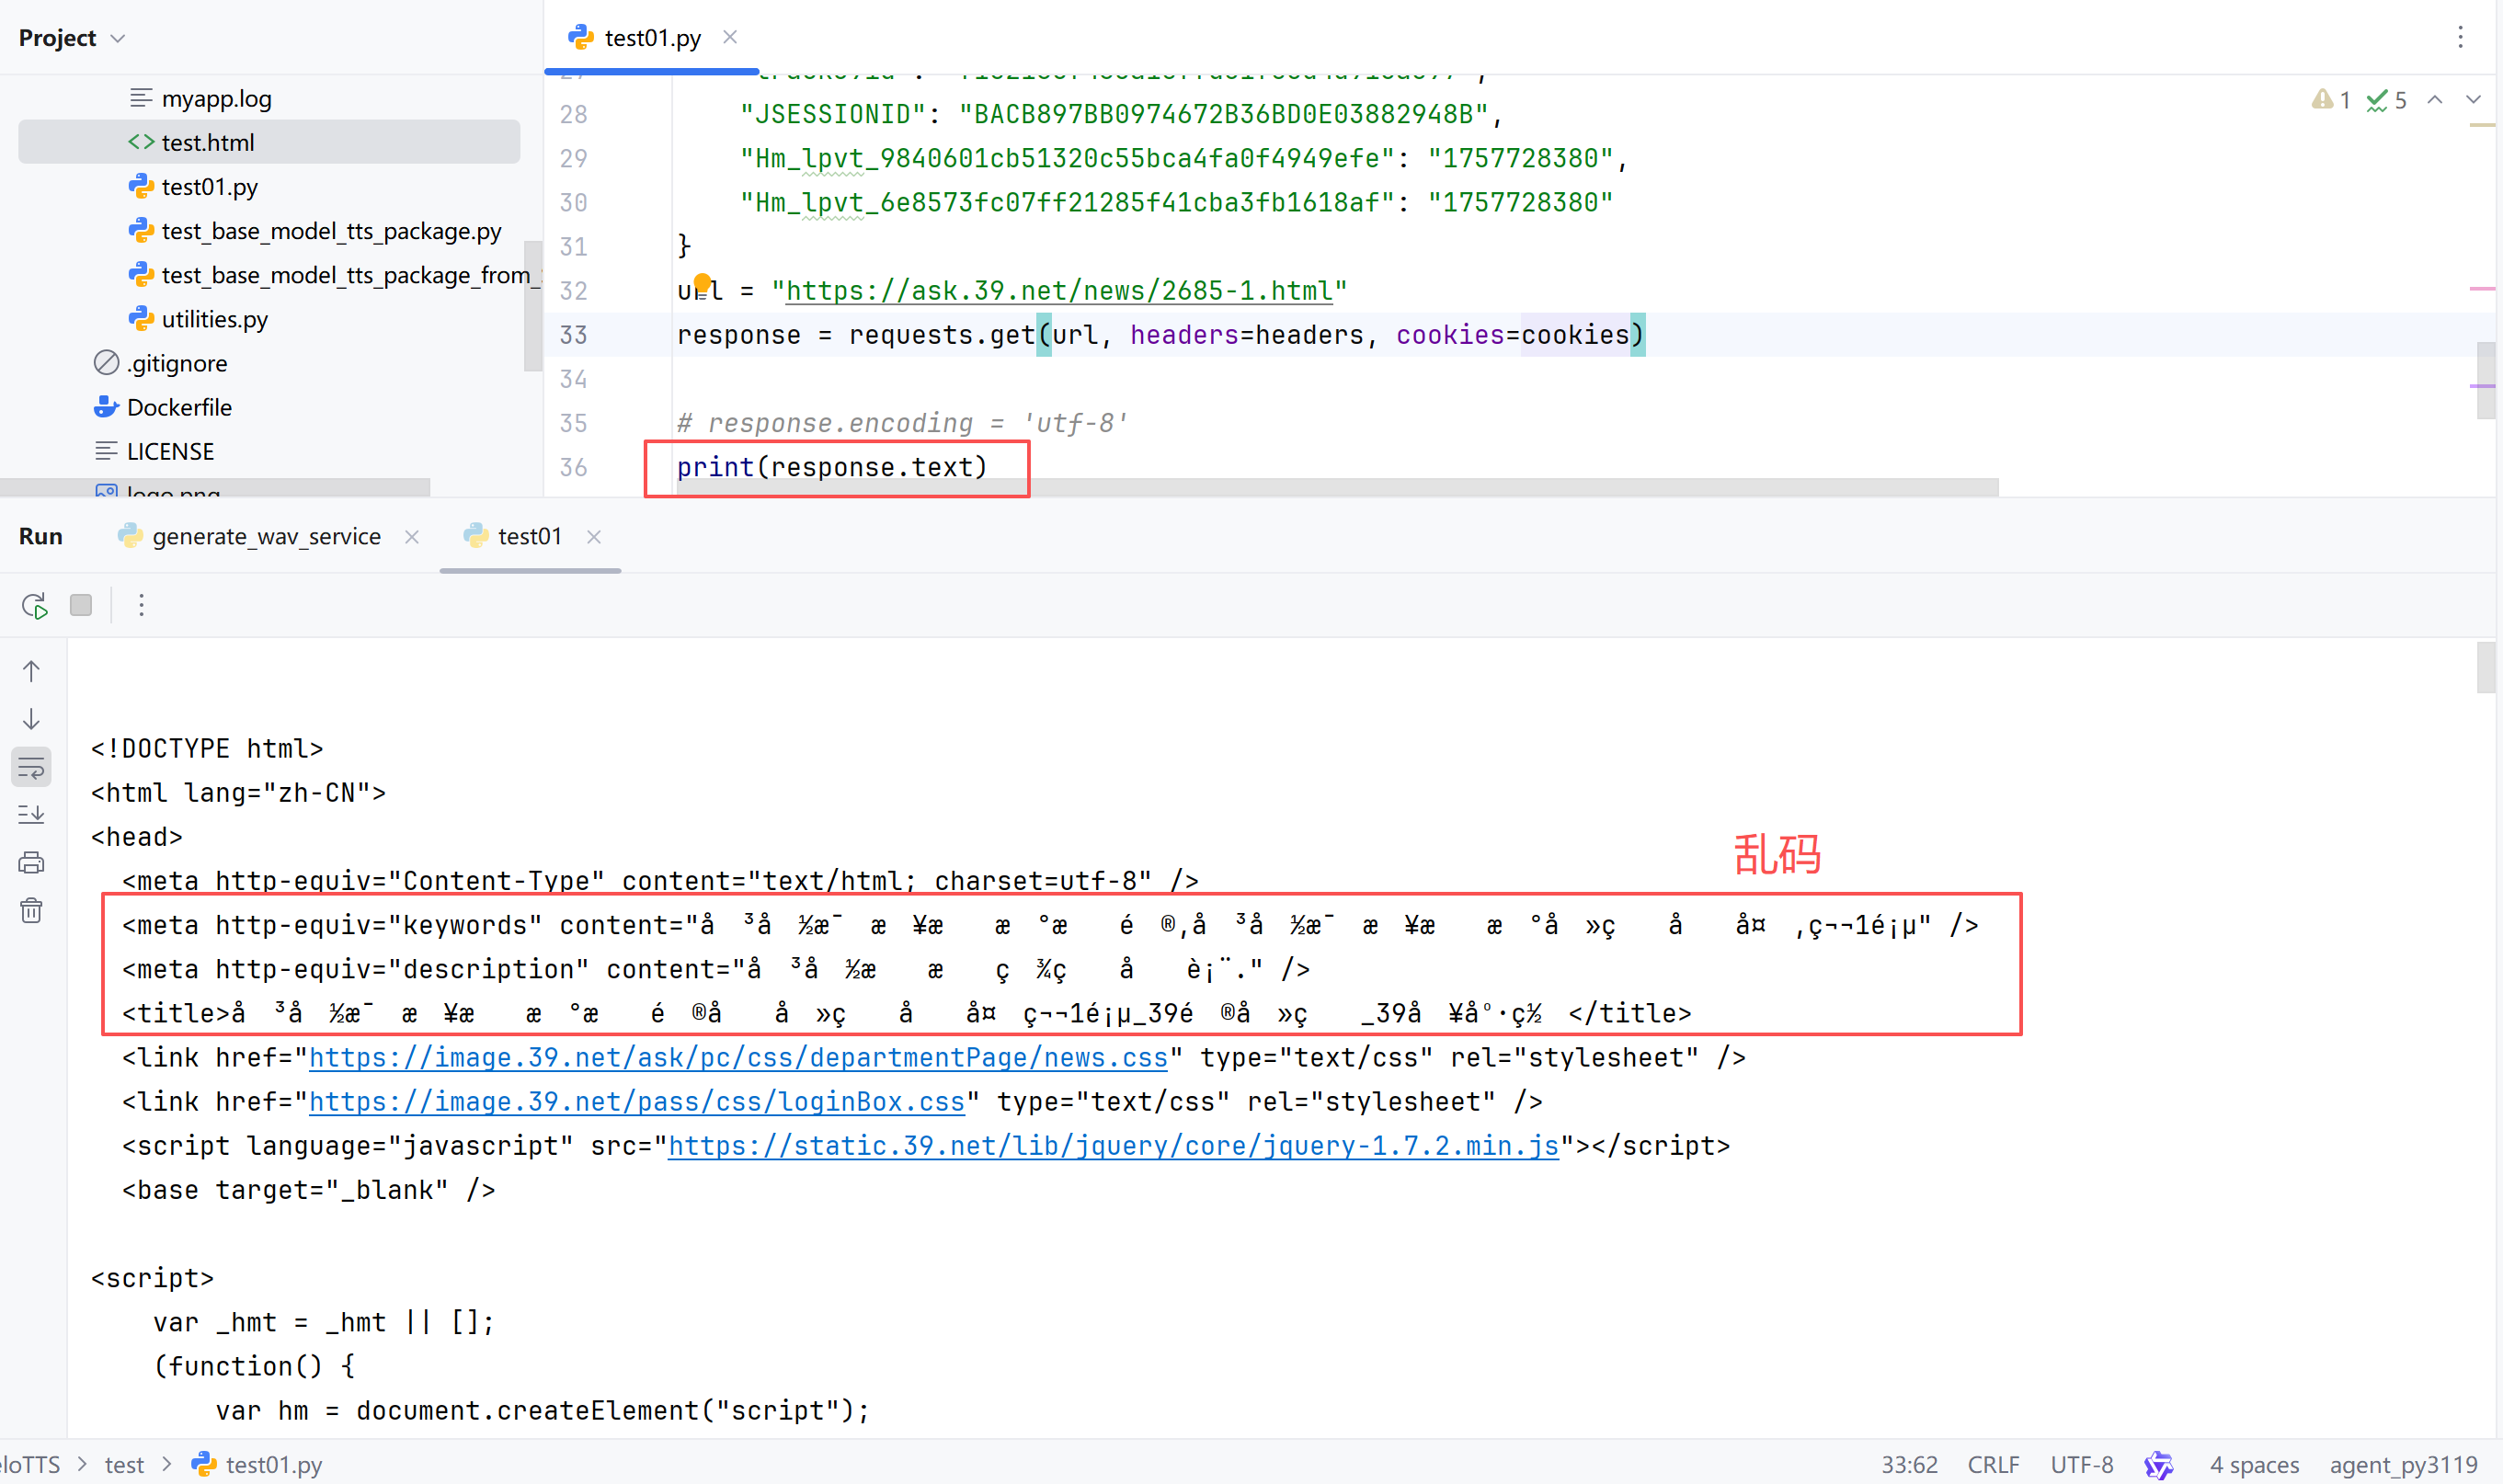
Task: Open the Run toolbar more-options menu
Action: (141, 605)
